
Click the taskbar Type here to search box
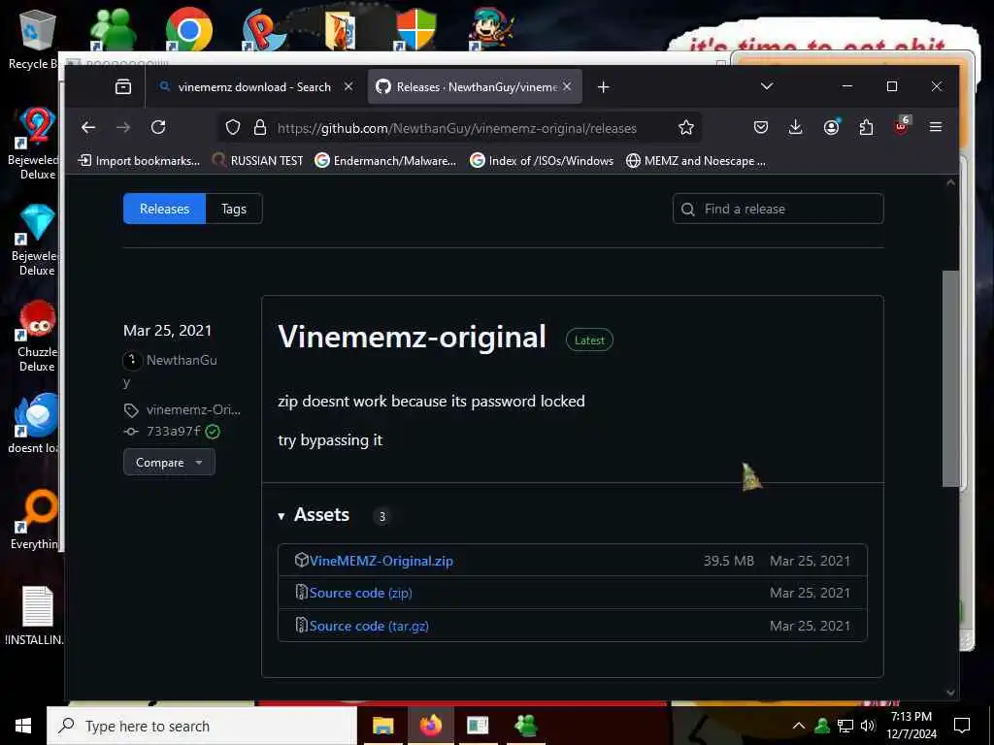point(202,726)
